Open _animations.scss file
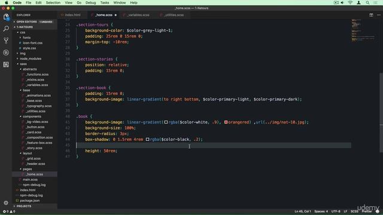383x215 pixels. click(35, 96)
